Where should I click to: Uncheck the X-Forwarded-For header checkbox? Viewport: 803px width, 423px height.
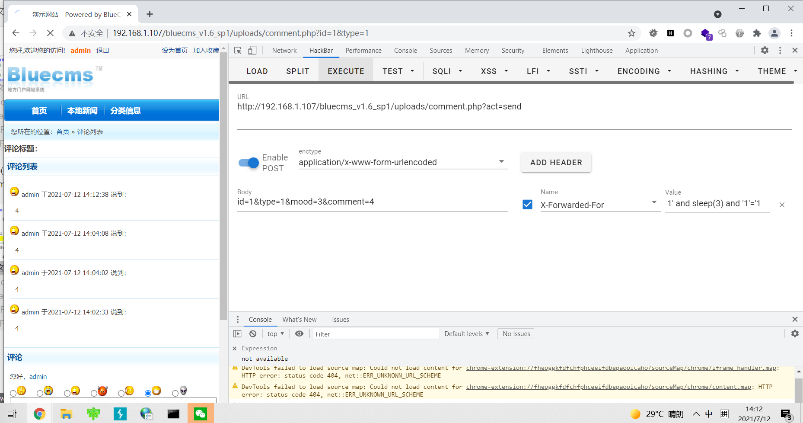(527, 204)
